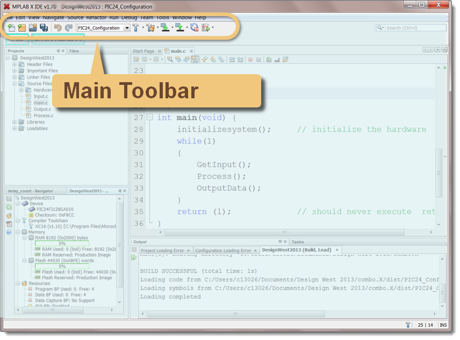Click the RAM usage 0% progress bar
Viewport: 460px width, 340px height.
[61, 243]
